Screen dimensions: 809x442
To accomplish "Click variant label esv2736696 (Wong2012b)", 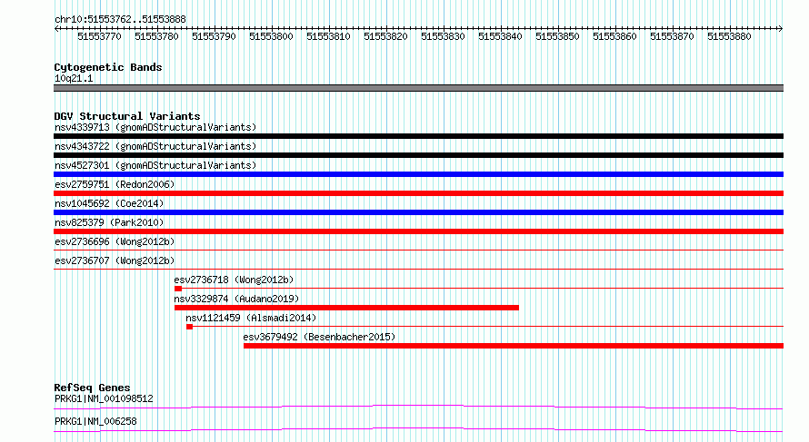I will [115, 241].
